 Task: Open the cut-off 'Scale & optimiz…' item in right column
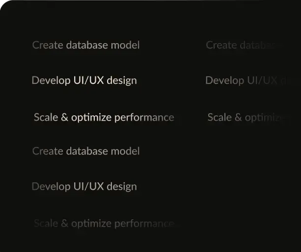[x=246, y=118]
